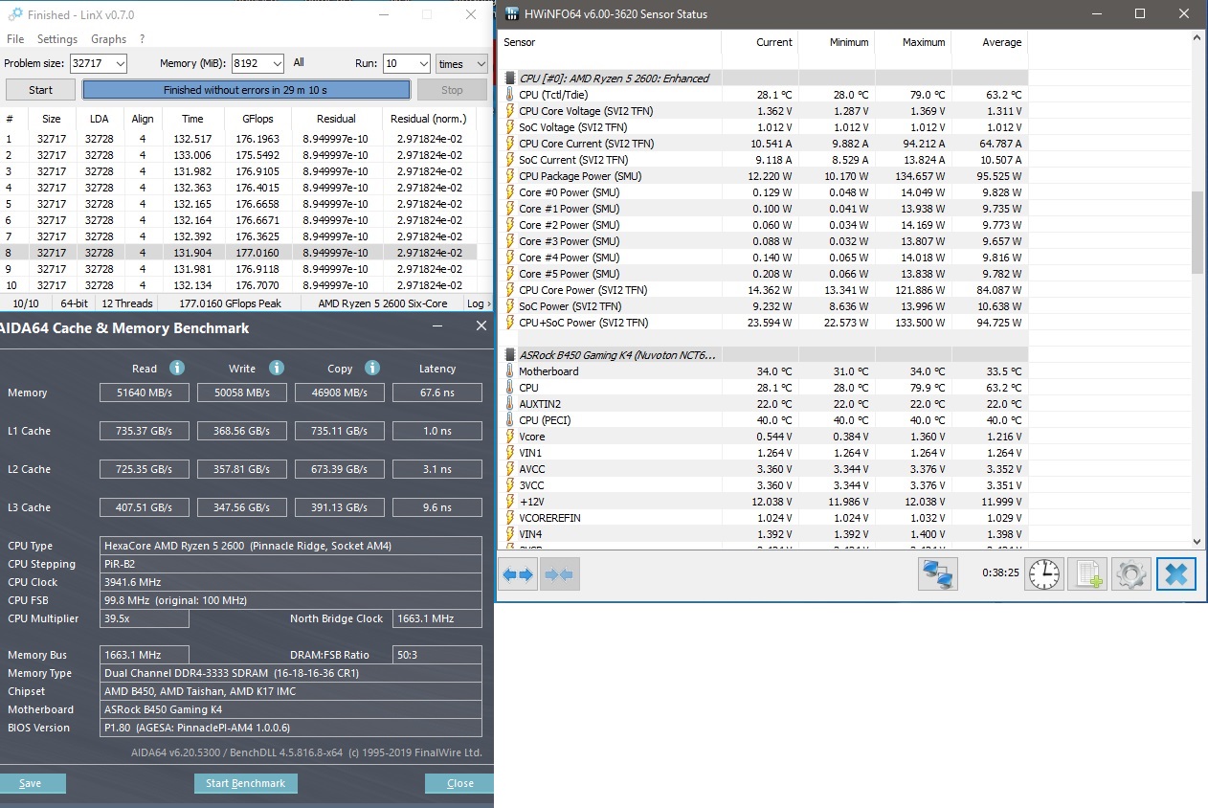
Task: Click Start Benchmark in AIDA64
Action: [246, 783]
